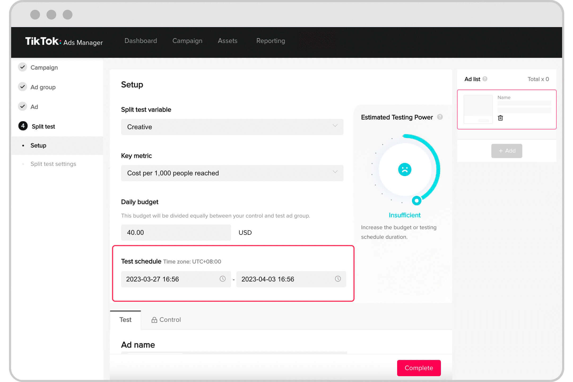The height and width of the screenshot is (382, 573).
Task: Select Split test settings in sidebar
Action: [x=53, y=164]
